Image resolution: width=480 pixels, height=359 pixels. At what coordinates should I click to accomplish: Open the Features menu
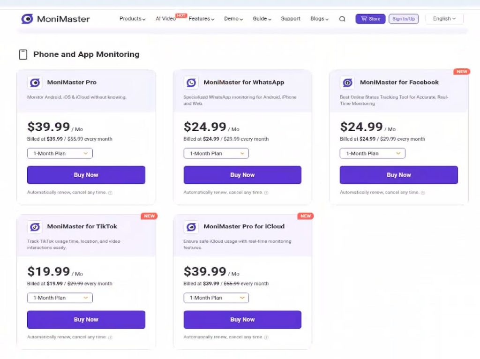point(202,19)
